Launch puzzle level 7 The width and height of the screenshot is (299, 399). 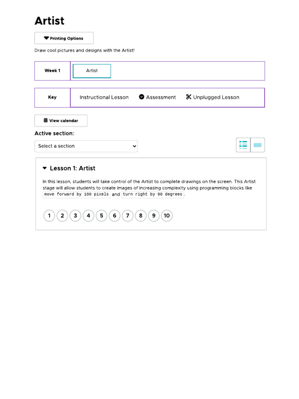pos(128,215)
